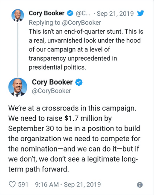The height and width of the screenshot is (195, 154).
Task: Open the 9:16 AM - Sep 21, 2019 timestamp
Action: coord(68,185)
